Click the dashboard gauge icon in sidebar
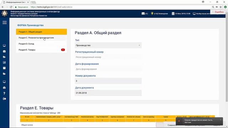The image size is (228, 128). click(4, 88)
